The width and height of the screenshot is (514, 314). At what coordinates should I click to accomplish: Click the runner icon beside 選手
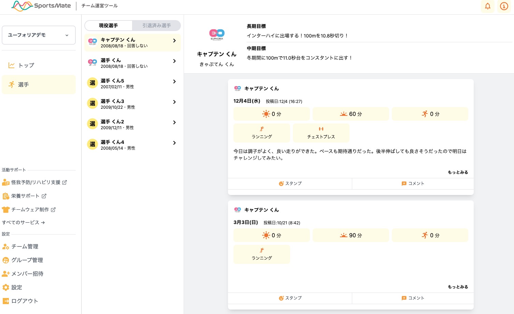[12, 85]
